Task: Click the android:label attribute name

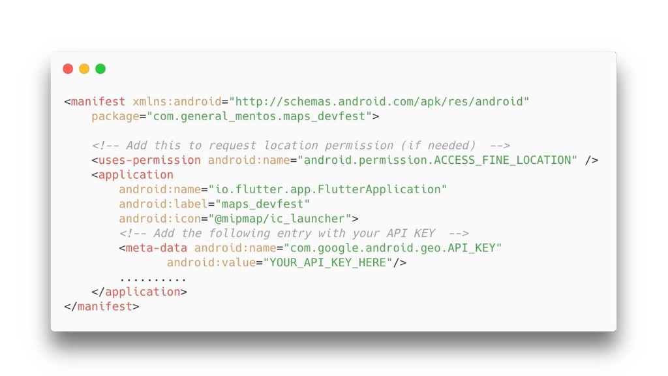Action: (x=163, y=204)
